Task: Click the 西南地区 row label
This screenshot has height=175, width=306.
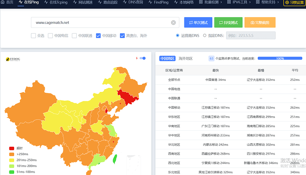Action: tap(174, 154)
